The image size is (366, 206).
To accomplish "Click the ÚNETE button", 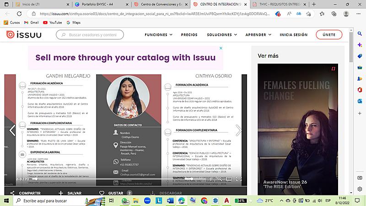I will (329, 35).
